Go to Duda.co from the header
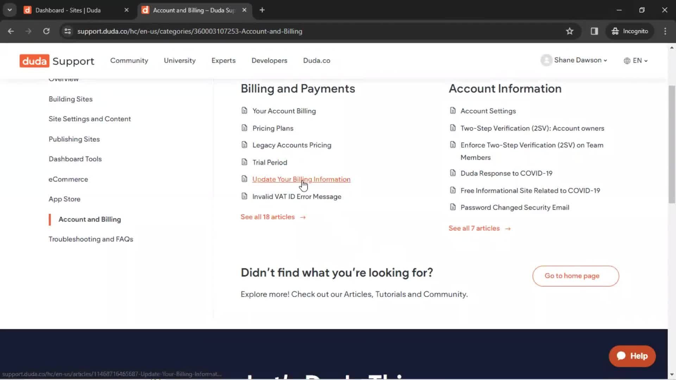This screenshot has height=380, width=676. pyautogui.click(x=317, y=61)
